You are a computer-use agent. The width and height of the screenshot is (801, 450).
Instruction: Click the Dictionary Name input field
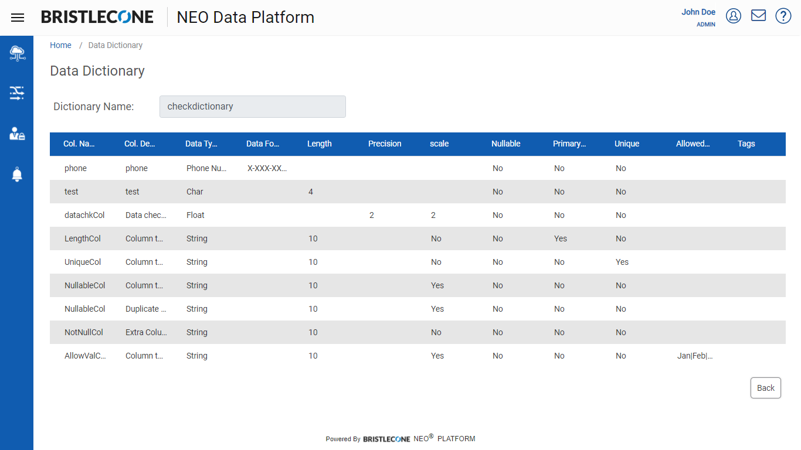click(253, 107)
